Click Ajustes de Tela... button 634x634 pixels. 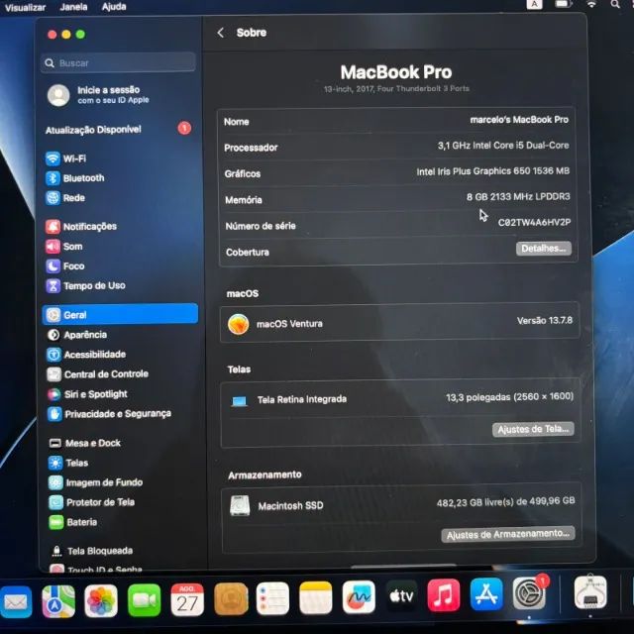point(533,429)
